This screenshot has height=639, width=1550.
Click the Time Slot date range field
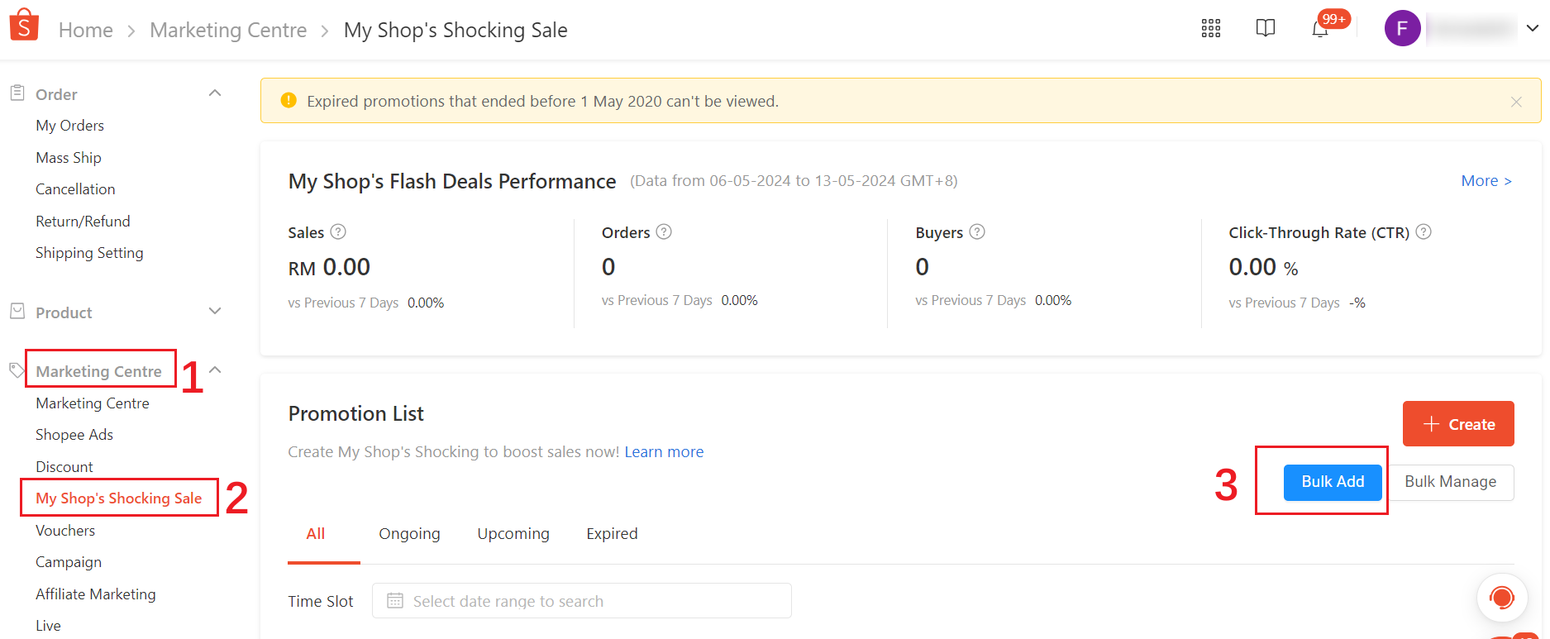(x=582, y=600)
